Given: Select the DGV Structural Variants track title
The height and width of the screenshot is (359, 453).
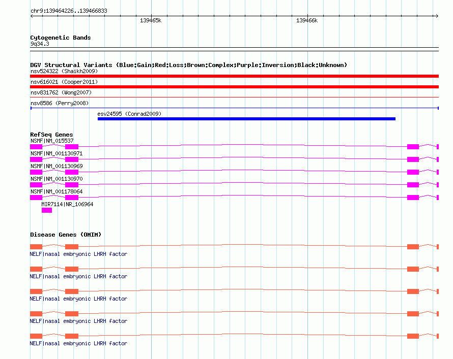Looking at the screenshot, I should pos(188,65).
